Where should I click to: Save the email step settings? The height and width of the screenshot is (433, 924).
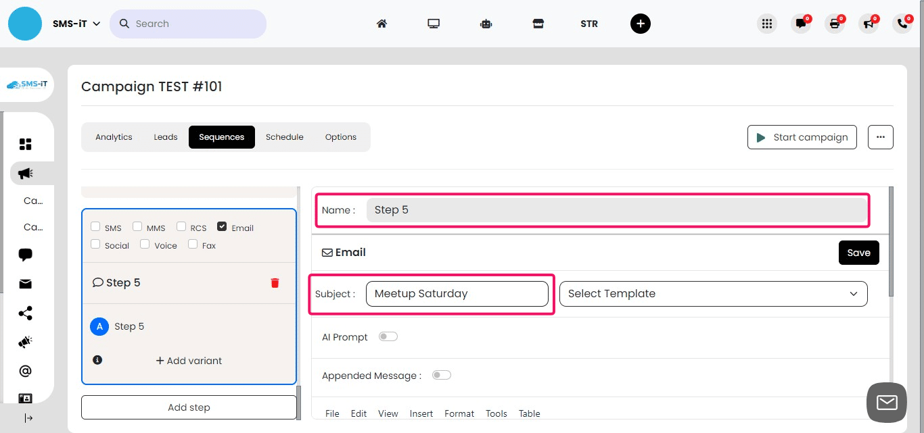pos(858,252)
